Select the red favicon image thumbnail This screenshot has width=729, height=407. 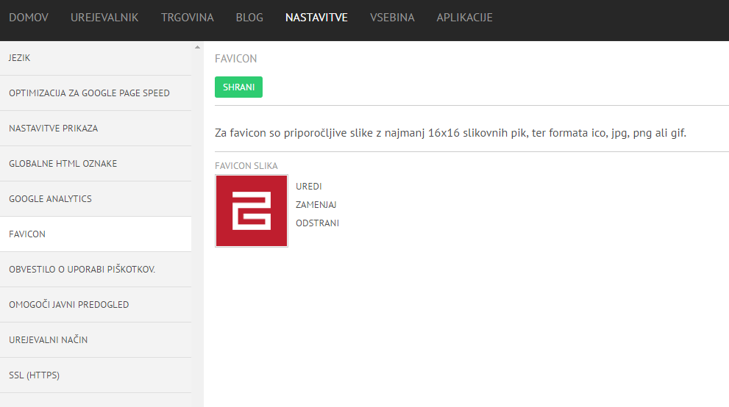point(252,211)
